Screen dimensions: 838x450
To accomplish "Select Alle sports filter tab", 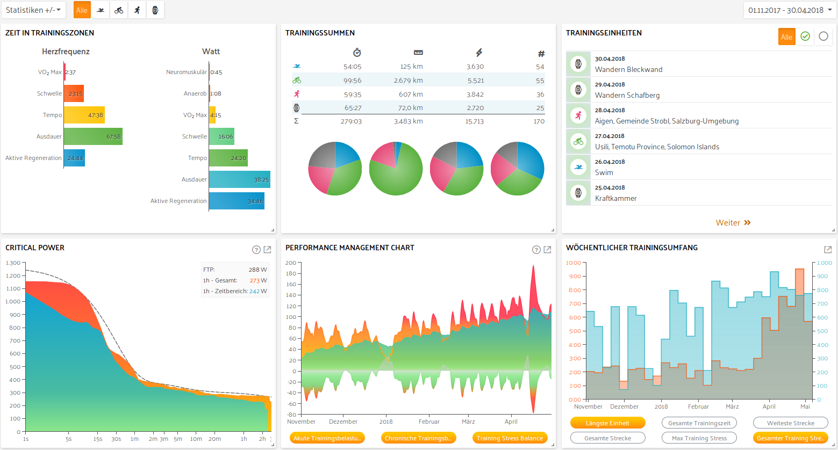I will (x=82, y=10).
